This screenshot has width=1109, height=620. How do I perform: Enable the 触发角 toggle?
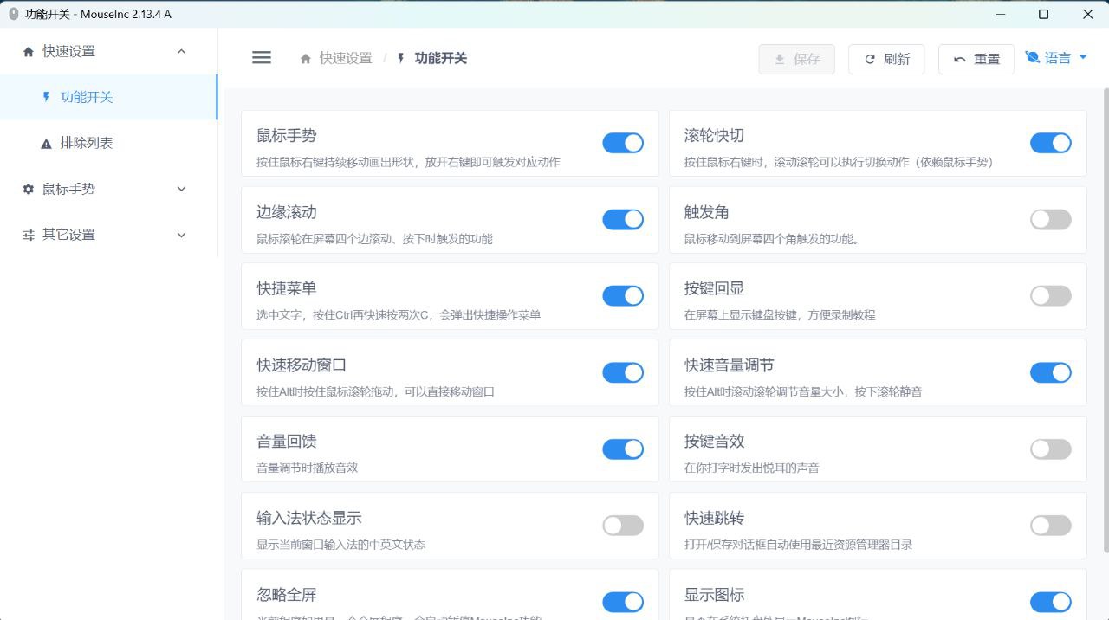pos(1051,220)
